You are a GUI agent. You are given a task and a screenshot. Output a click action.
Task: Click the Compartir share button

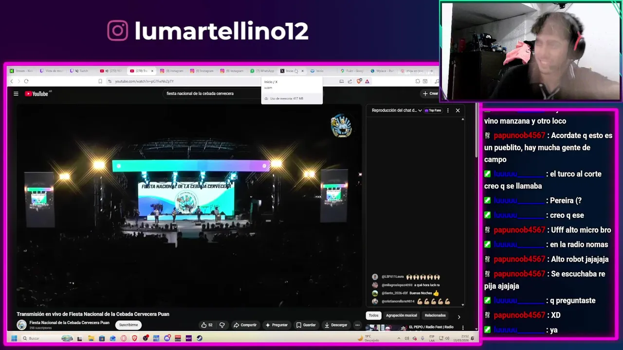pos(245,325)
